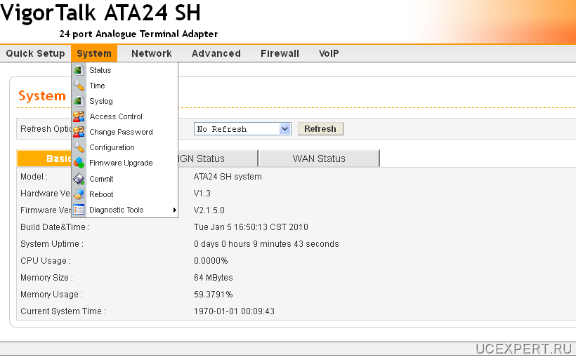
Task: Click the Syslog menu icon
Action: (78, 101)
